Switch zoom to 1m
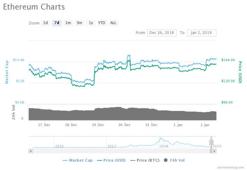The width and height of the screenshot is (247, 170). [x=68, y=23]
